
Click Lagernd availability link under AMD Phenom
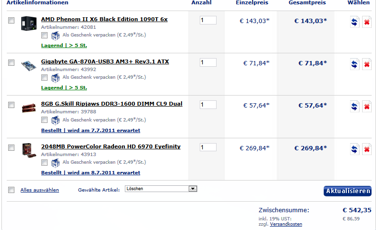(64, 45)
